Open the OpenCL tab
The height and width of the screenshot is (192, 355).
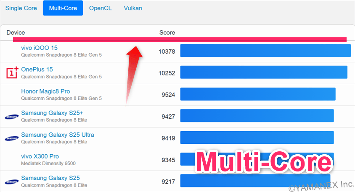[100, 8]
